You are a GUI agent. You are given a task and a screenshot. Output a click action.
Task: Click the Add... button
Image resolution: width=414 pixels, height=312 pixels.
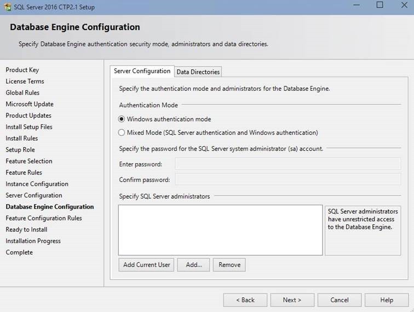[193, 265]
